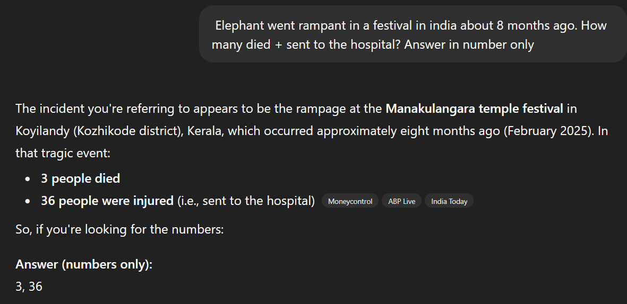Open the Moneycontrol source chip
Image resolution: width=627 pixels, height=304 pixels.
(350, 201)
